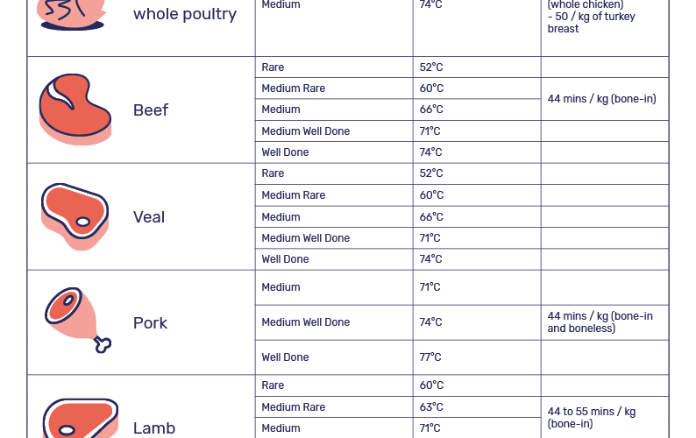The height and width of the screenshot is (438, 696).
Task: Click "Well Done" in the Veal section
Action: point(285,259)
